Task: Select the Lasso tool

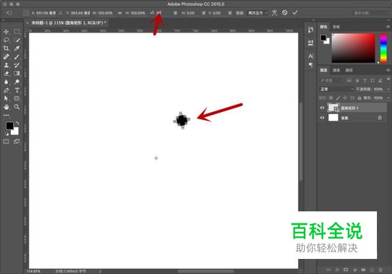Action: click(x=6, y=40)
